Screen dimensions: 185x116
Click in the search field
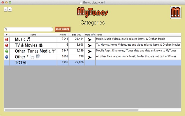28,29
